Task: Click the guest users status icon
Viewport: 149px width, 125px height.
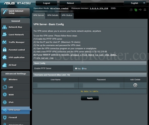Action: coord(131,10)
